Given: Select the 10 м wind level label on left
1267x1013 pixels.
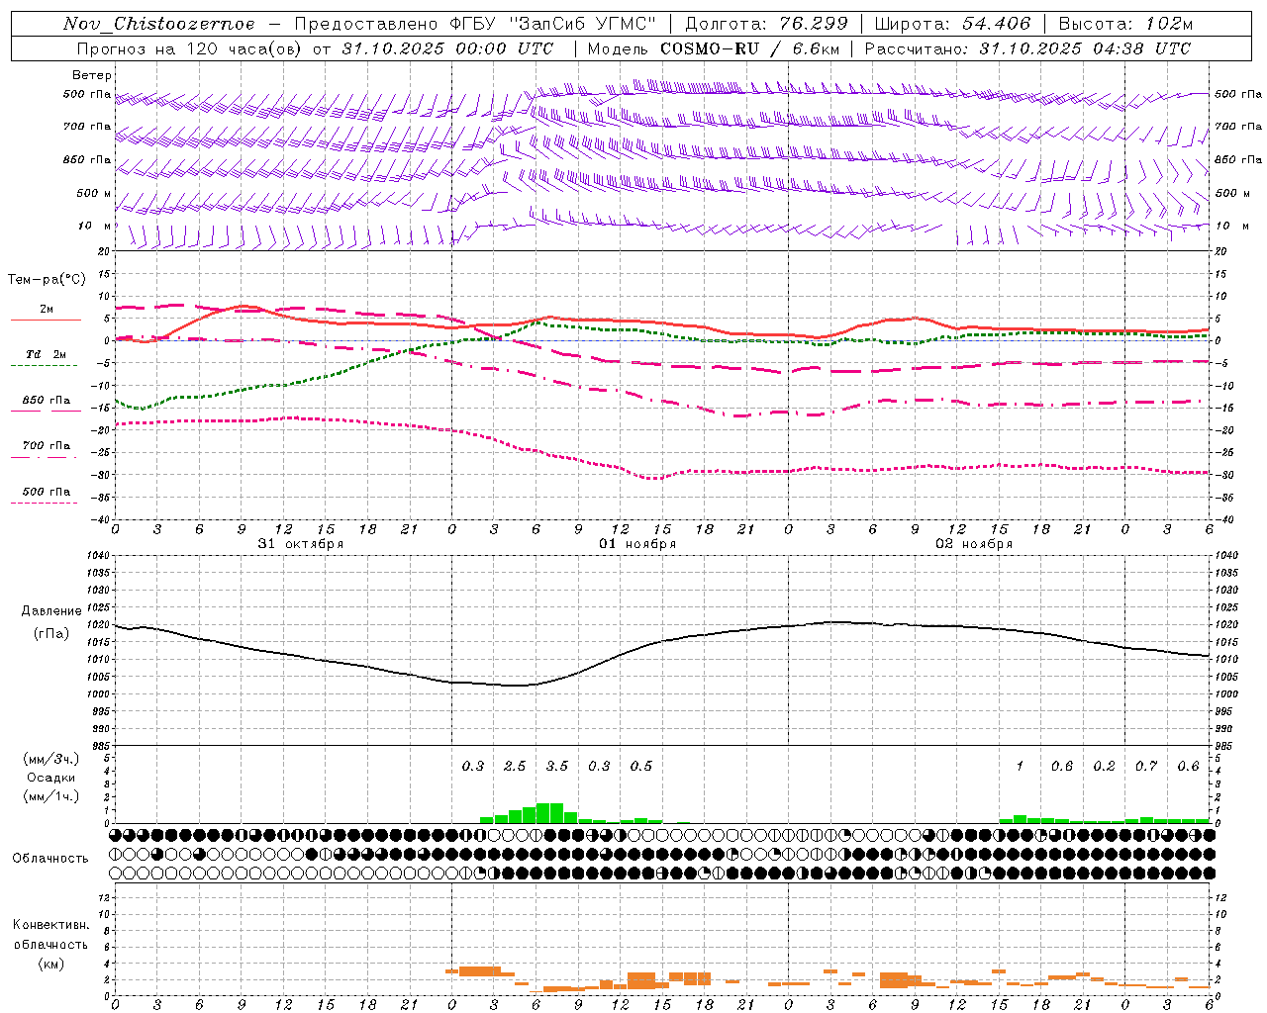Looking at the screenshot, I should (95, 226).
